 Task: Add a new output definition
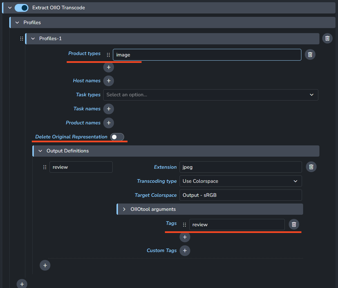pyautogui.click(x=45, y=265)
